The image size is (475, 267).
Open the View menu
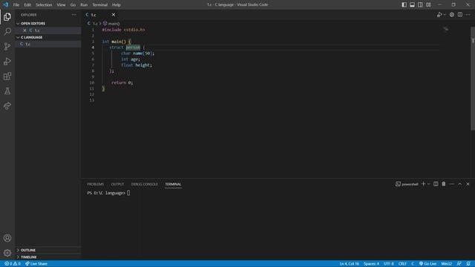pyautogui.click(x=61, y=4)
